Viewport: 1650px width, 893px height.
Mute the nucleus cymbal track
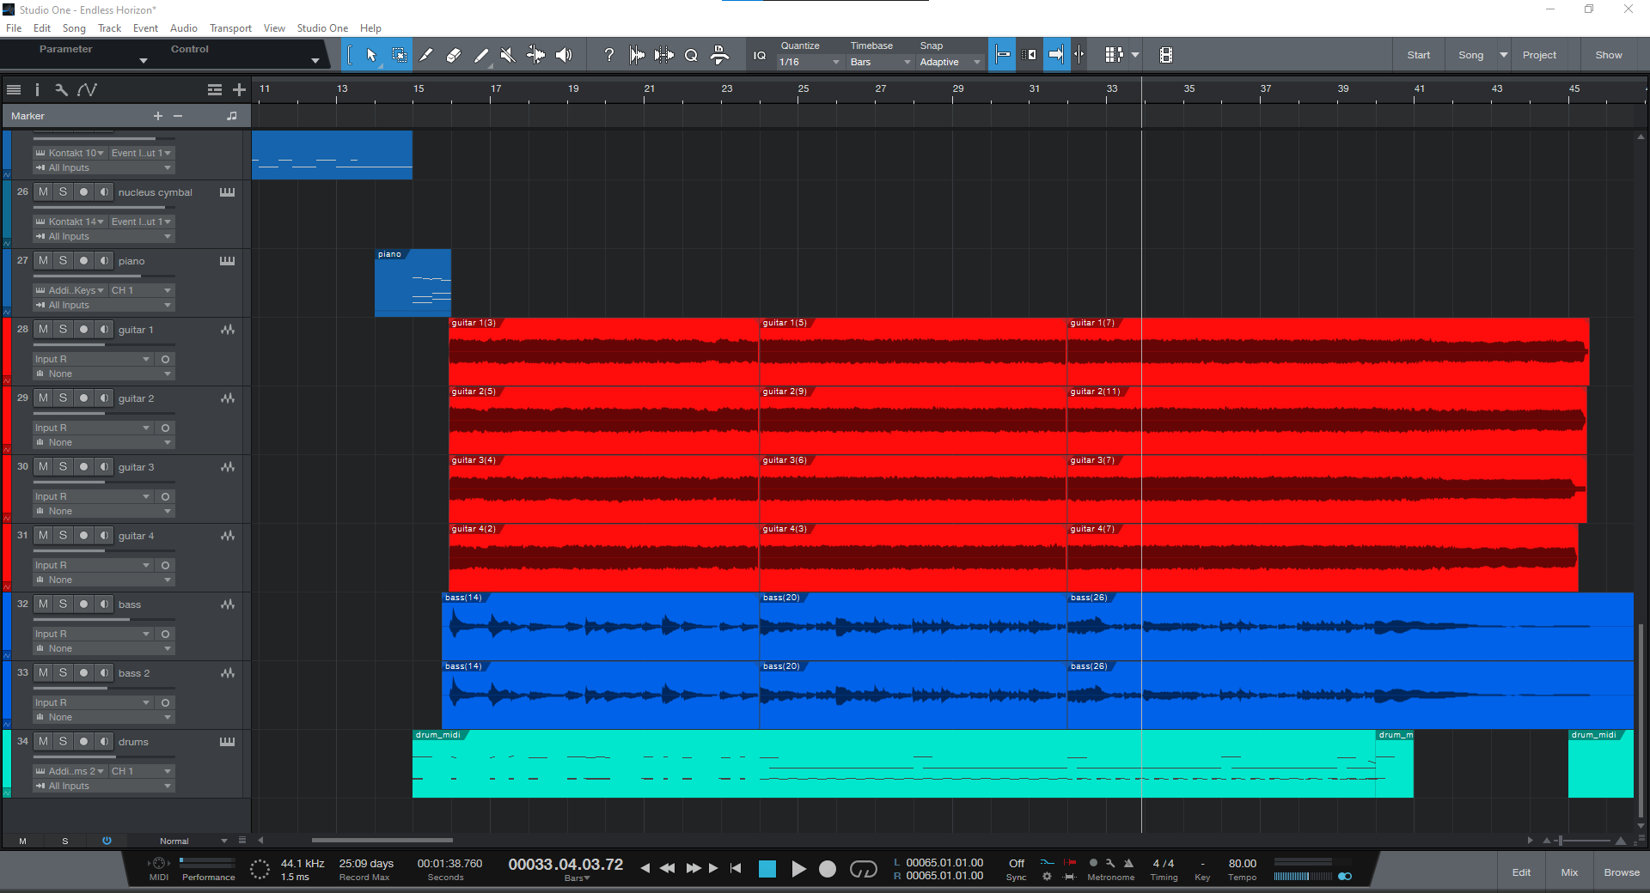pos(43,191)
